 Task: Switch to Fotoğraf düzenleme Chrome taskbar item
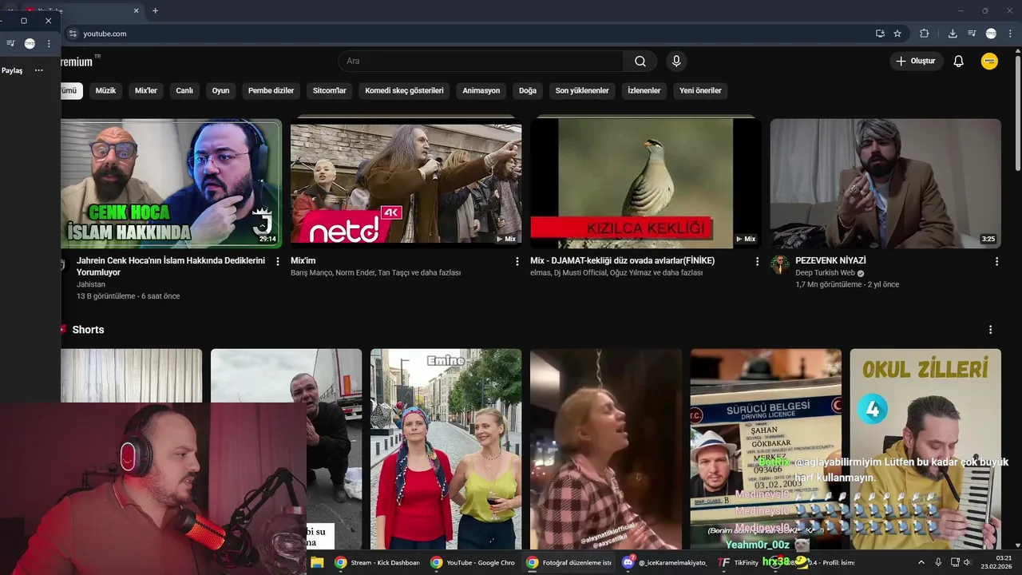click(x=568, y=562)
